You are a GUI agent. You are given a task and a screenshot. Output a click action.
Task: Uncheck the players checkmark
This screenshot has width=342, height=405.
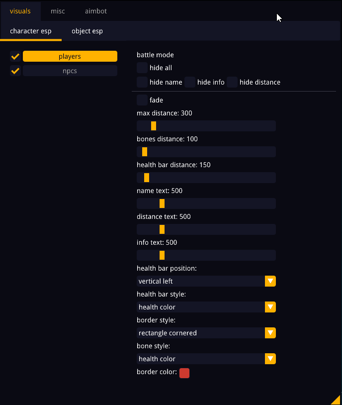coord(15,56)
